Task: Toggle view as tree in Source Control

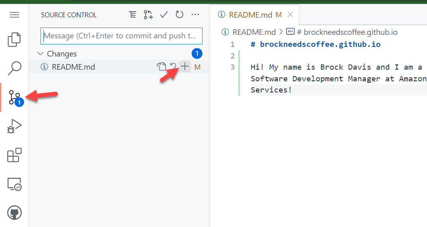Action: 133,15
